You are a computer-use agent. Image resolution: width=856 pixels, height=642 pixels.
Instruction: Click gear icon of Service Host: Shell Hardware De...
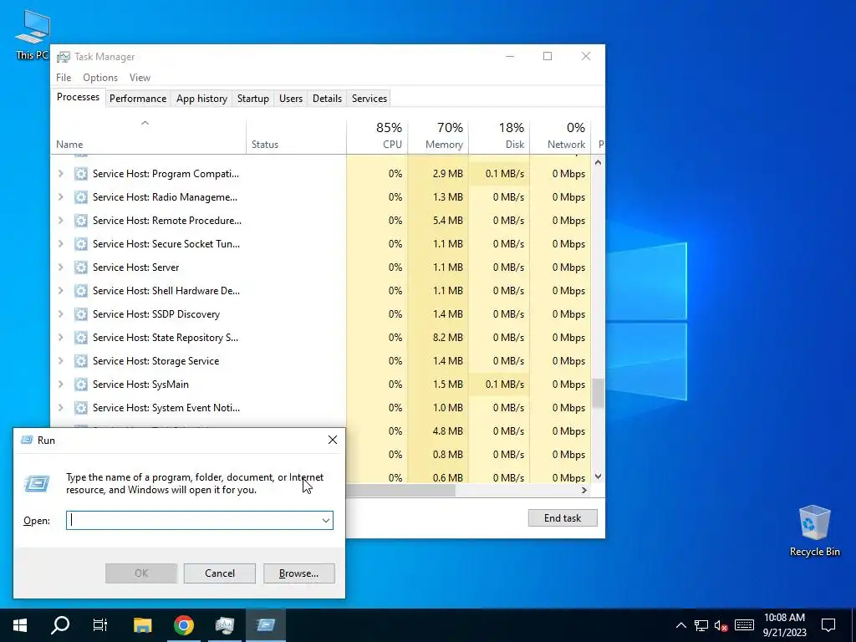tap(81, 291)
